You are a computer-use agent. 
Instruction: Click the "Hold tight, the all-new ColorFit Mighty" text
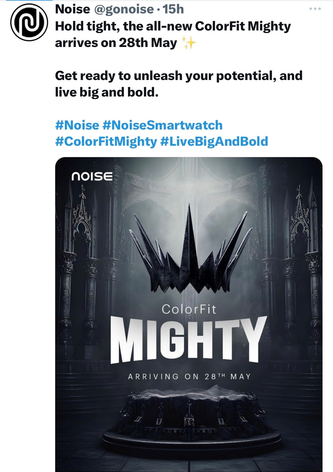[x=173, y=26]
